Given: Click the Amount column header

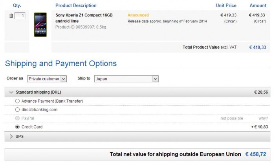Looking at the screenshot, I should (x=258, y=5).
